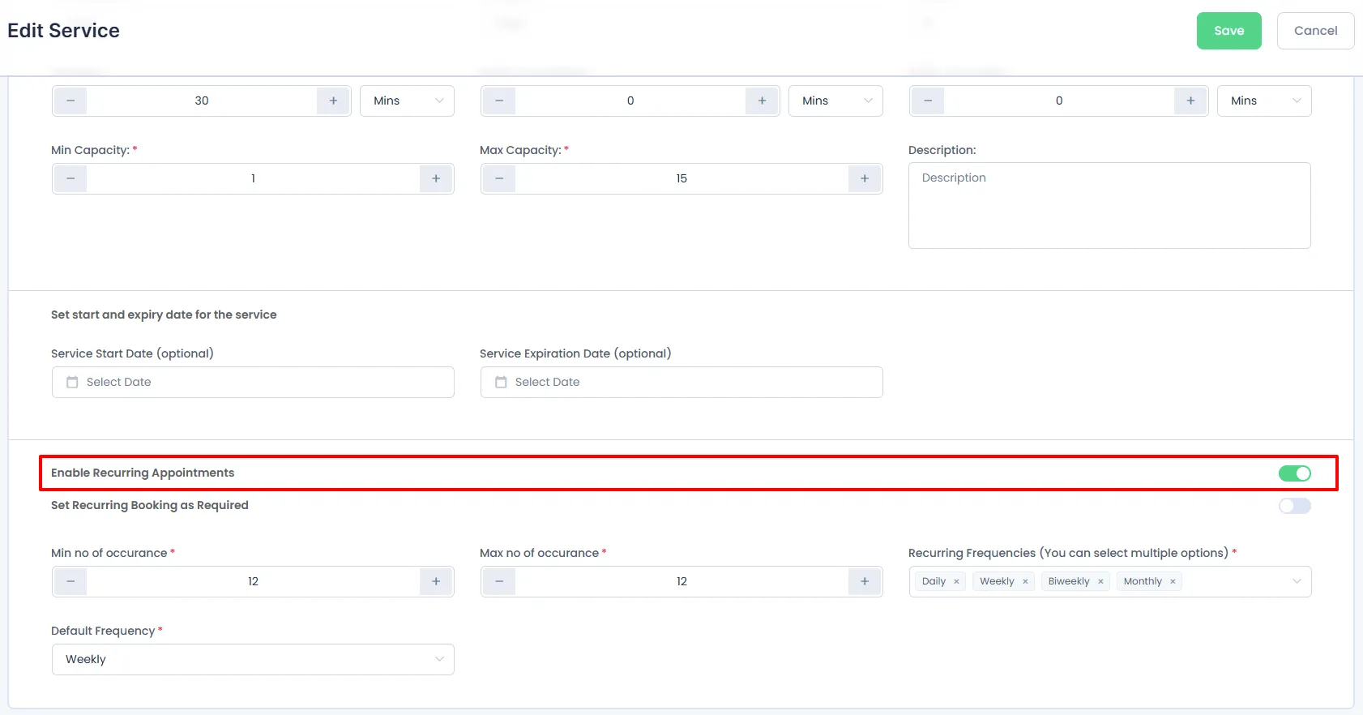The height and width of the screenshot is (715, 1363).
Task: Focus the Max no of occurance field
Action: (x=681, y=581)
